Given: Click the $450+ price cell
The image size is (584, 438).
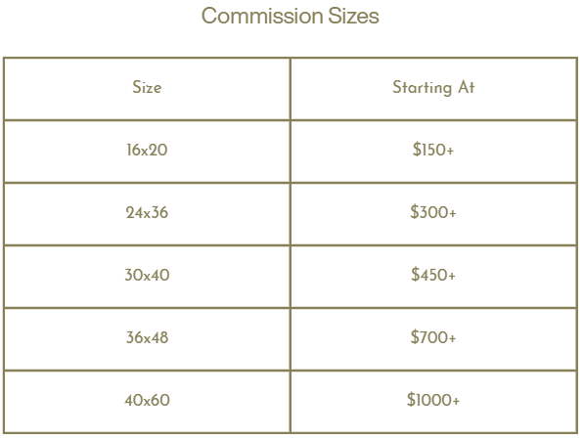Looking at the screenshot, I should [x=433, y=275].
